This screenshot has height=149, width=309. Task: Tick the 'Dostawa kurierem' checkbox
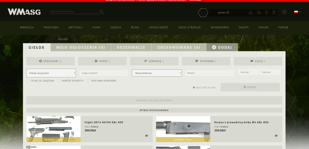[88, 81]
